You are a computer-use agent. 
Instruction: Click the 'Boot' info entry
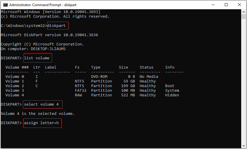170,86
